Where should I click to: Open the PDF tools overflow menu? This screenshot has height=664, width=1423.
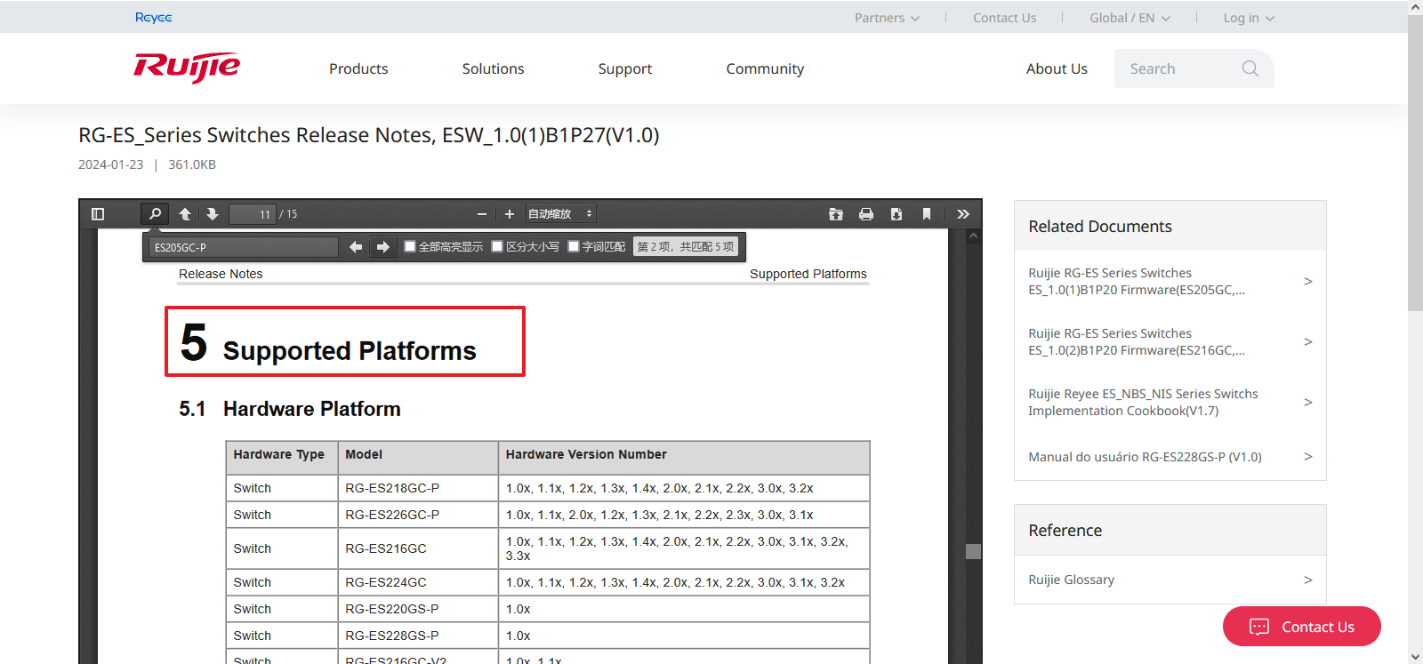[x=963, y=214]
